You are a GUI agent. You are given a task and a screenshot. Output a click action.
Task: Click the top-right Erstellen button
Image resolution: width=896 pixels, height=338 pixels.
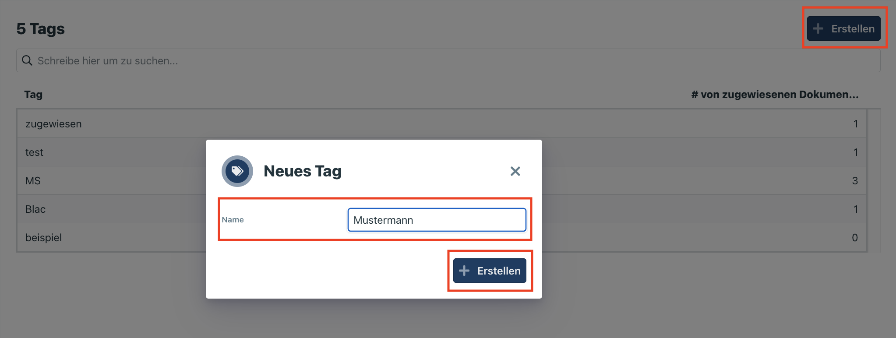pos(843,28)
